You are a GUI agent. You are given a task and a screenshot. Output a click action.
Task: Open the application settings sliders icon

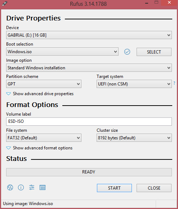[32, 187]
